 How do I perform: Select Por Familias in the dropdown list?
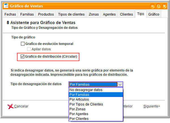(x=96, y=95)
